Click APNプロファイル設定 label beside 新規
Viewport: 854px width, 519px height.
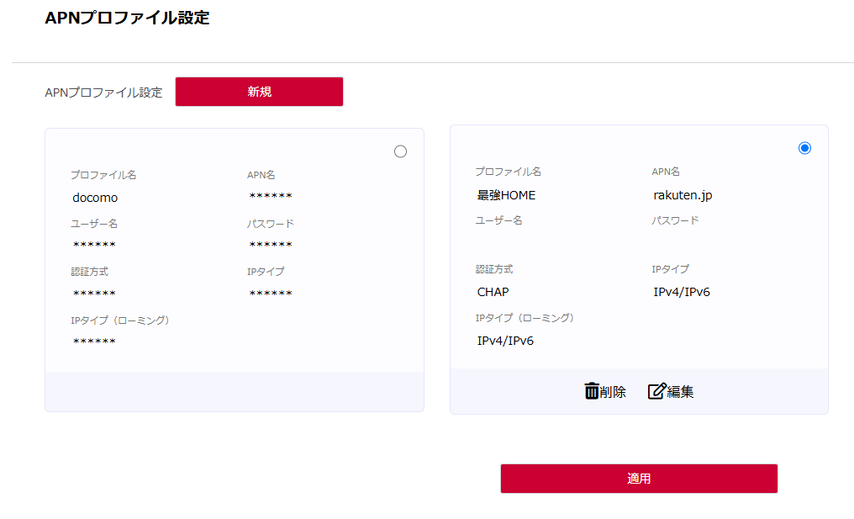(103, 93)
